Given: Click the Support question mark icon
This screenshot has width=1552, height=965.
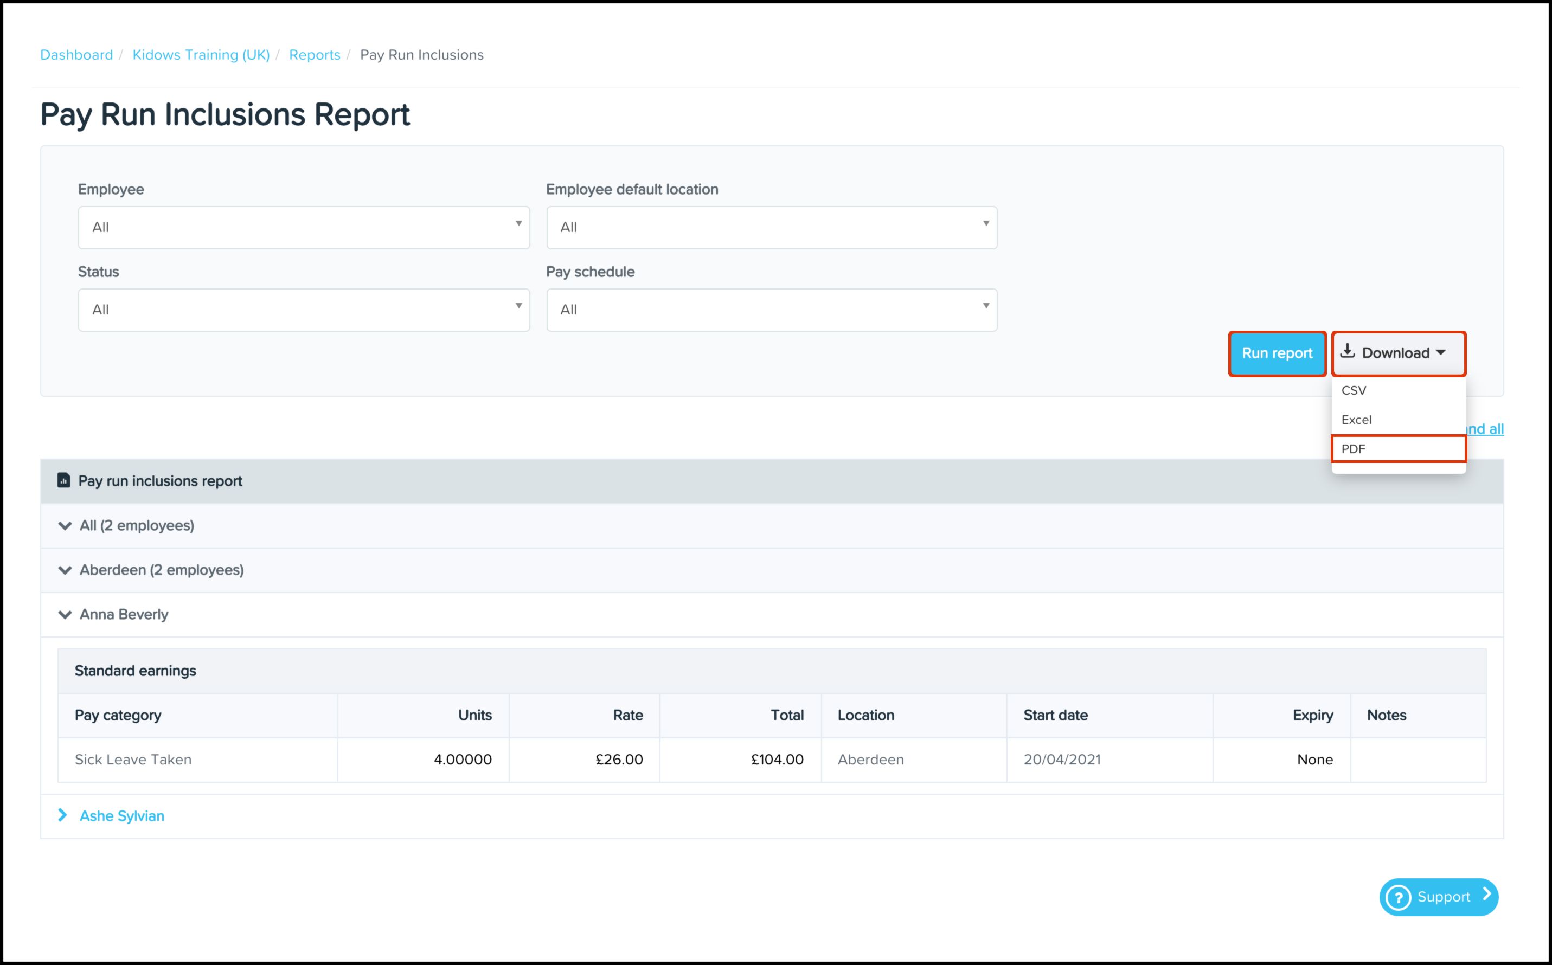Looking at the screenshot, I should pos(1398,897).
